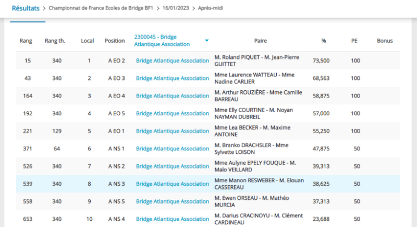417x227 pixels.
Task: Open club link in the Lea BECKER row
Action: [x=173, y=131]
